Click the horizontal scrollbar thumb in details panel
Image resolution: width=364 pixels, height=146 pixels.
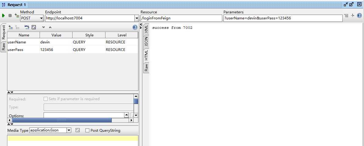pos(62,120)
